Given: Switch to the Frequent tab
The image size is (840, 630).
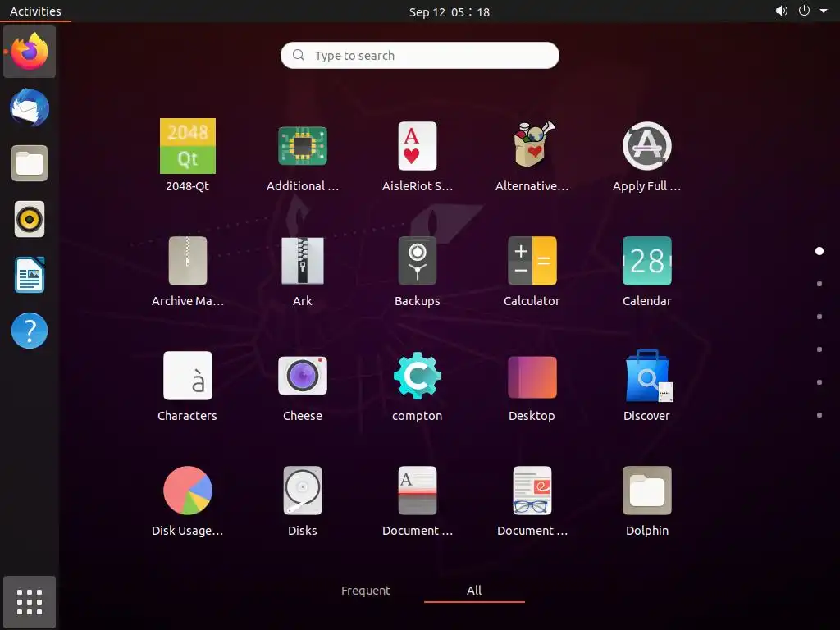Looking at the screenshot, I should pos(366,591).
